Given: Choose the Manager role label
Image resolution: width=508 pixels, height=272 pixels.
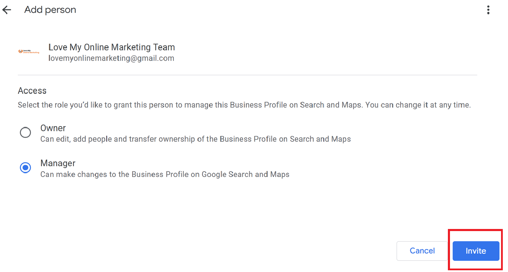Looking at the screenshot, I should click(58, 163).
